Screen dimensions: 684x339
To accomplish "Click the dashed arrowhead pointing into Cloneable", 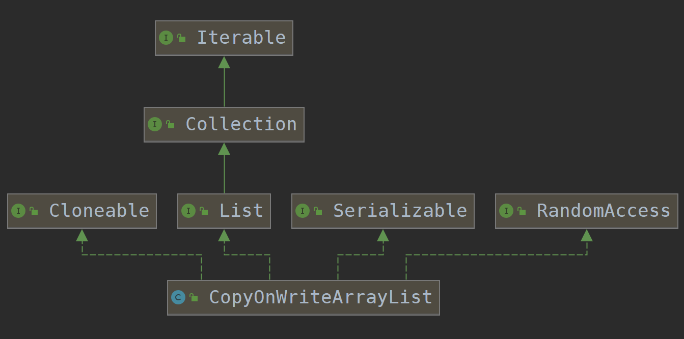I will pos(82,235).
